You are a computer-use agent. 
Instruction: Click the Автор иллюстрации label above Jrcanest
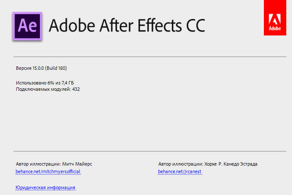pos(181,164)
